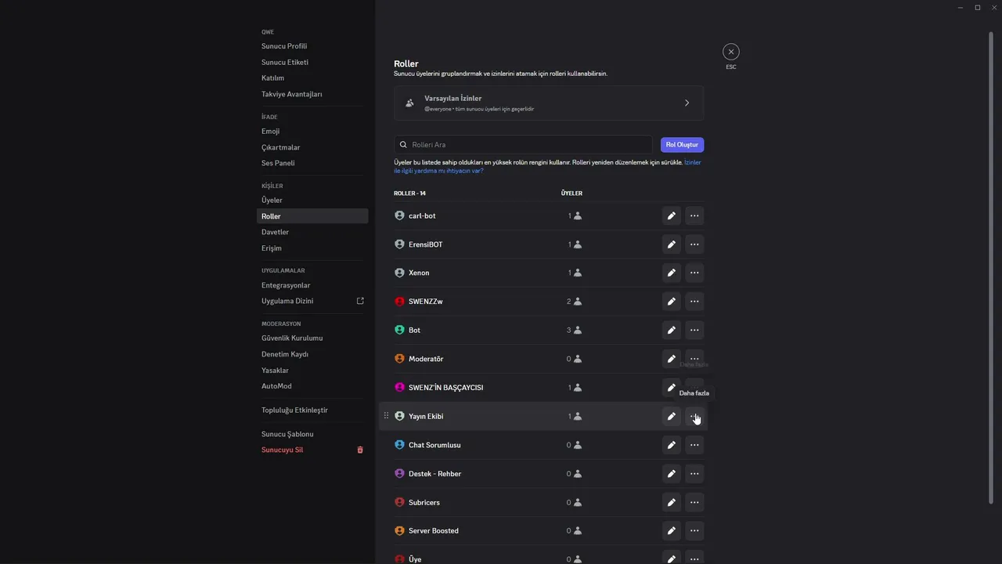The width and height of the screenshot is (1002, 564).
Task: Open Ses Paneli settings
Action: (312, 163)
